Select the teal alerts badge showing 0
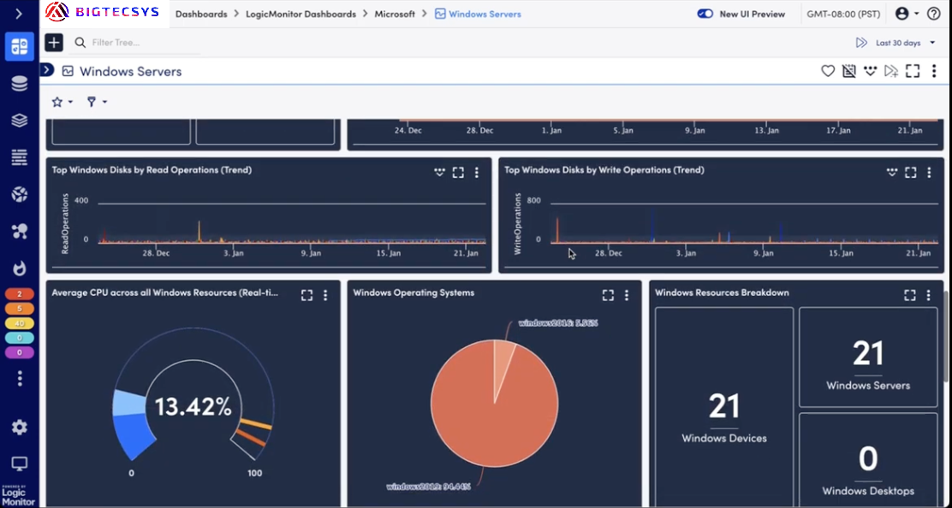Image resolution: width=952 pixels, height=508 pixels. click(x=20, y=338)
